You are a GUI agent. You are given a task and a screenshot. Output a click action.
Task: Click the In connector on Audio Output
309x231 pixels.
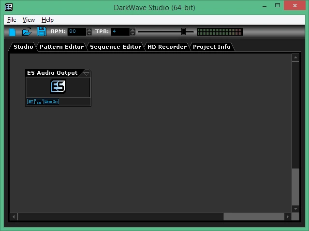pos(39,102)
